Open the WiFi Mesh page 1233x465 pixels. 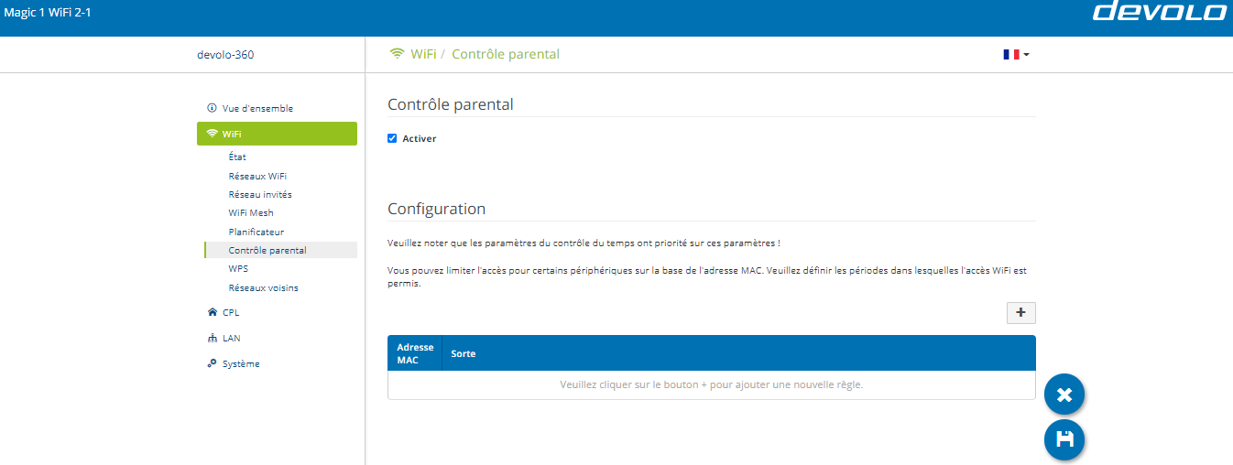coord(251,212)
